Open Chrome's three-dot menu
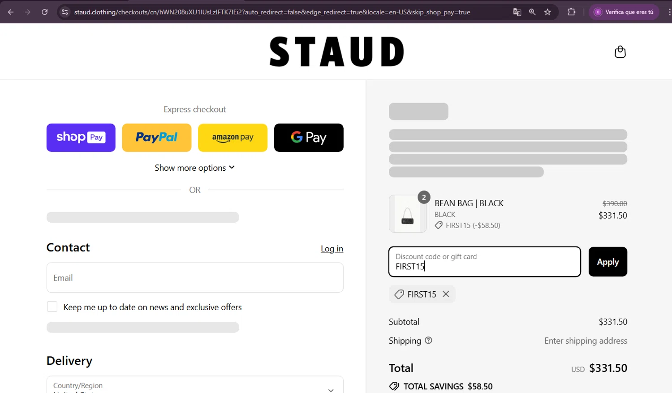The image size is (672, 393). pyautogui.click(x=669, y=12)
